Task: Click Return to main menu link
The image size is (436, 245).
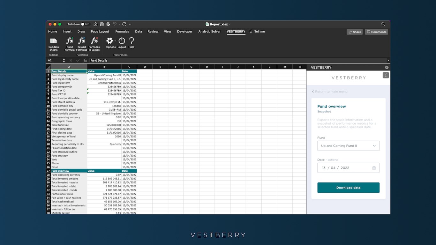Action: click(x=330, y=92)
